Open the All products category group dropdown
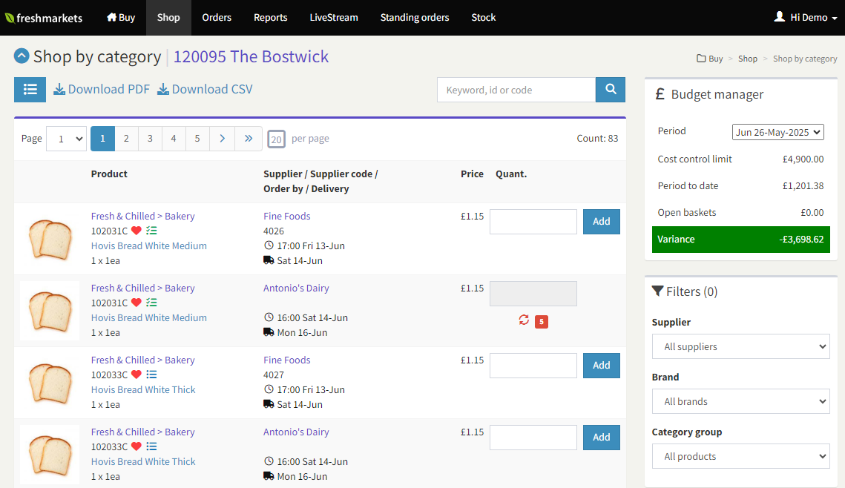This screenshot has width=845, height=488. [x=740, y=456]
